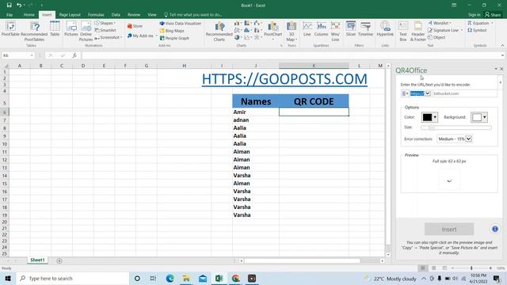Image resolution: width=507 pixels, height=285 pixels.
Task: Open QR4Office task pane options arrow
Action: coord(496,69)
